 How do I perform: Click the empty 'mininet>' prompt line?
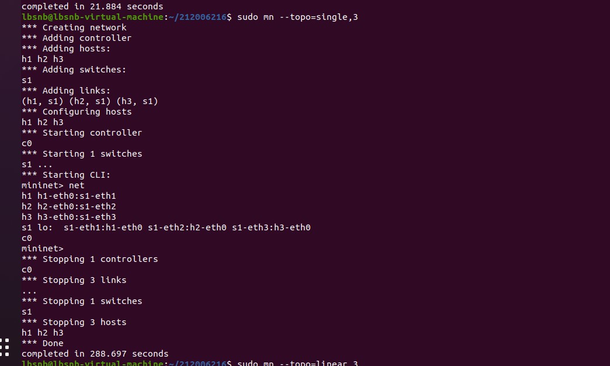tap(43, 248)
